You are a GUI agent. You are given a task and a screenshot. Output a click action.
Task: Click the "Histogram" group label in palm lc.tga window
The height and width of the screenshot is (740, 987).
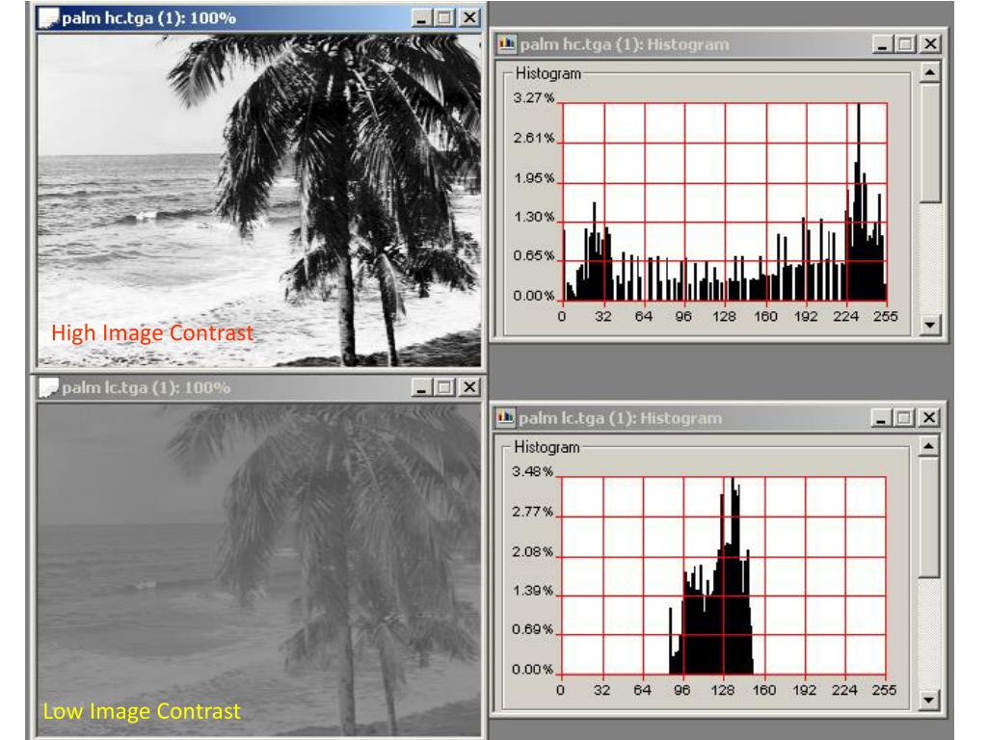click(547, 447)
